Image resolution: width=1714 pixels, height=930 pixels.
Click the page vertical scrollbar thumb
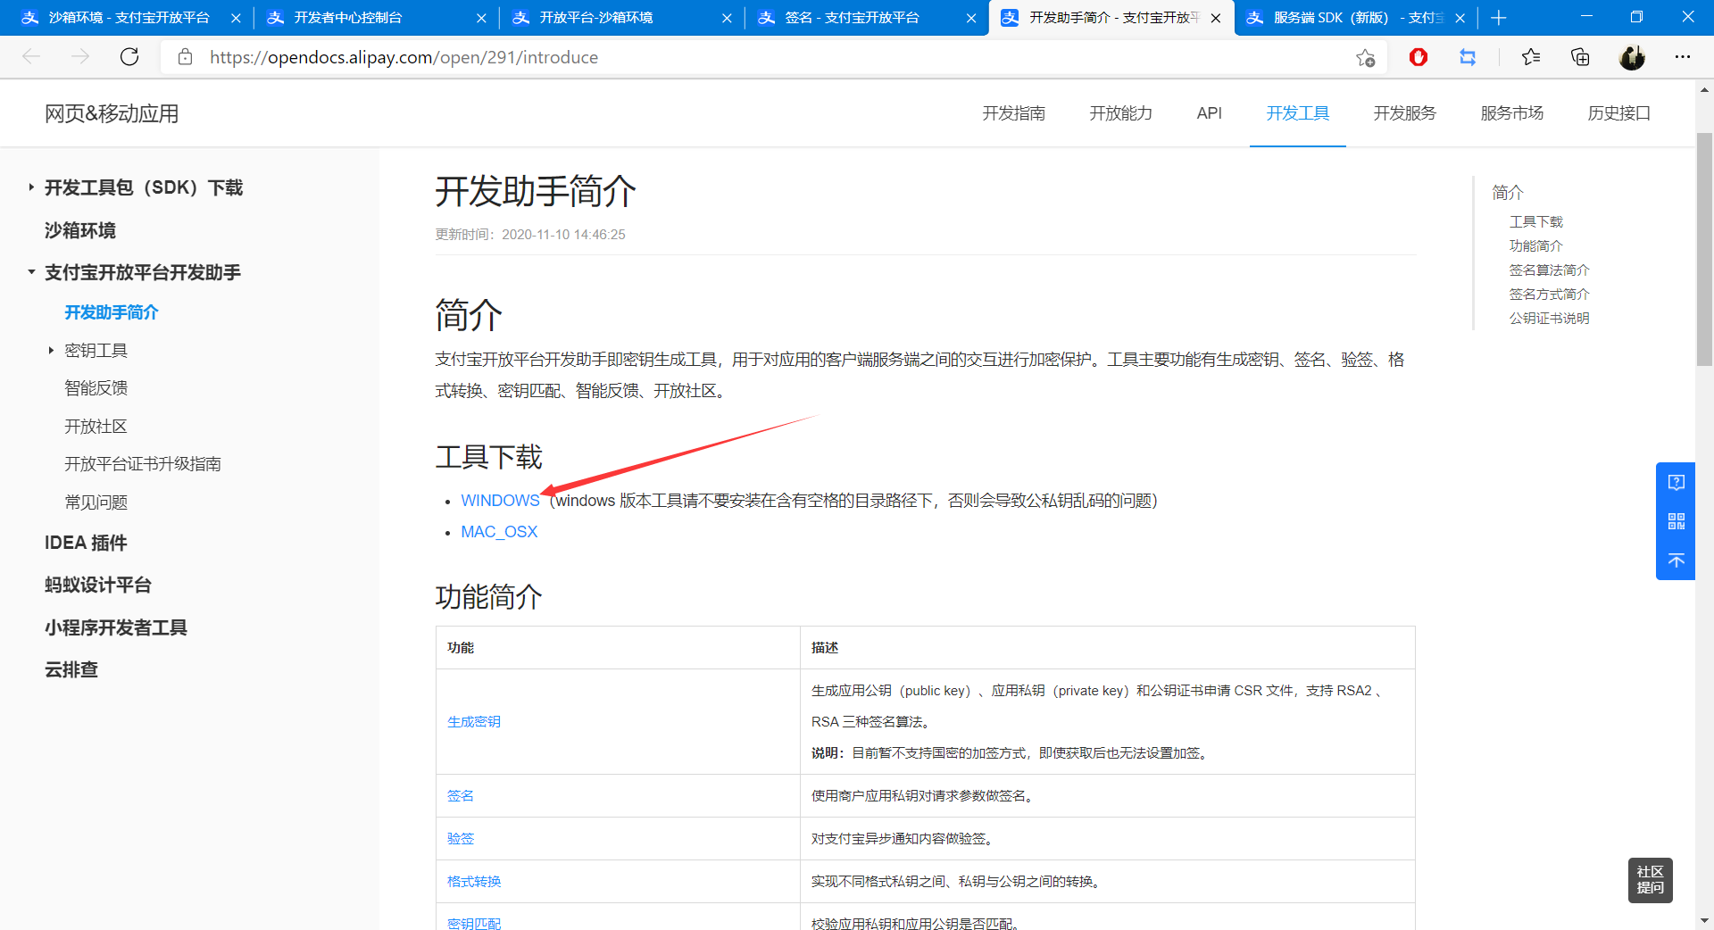1704,250
